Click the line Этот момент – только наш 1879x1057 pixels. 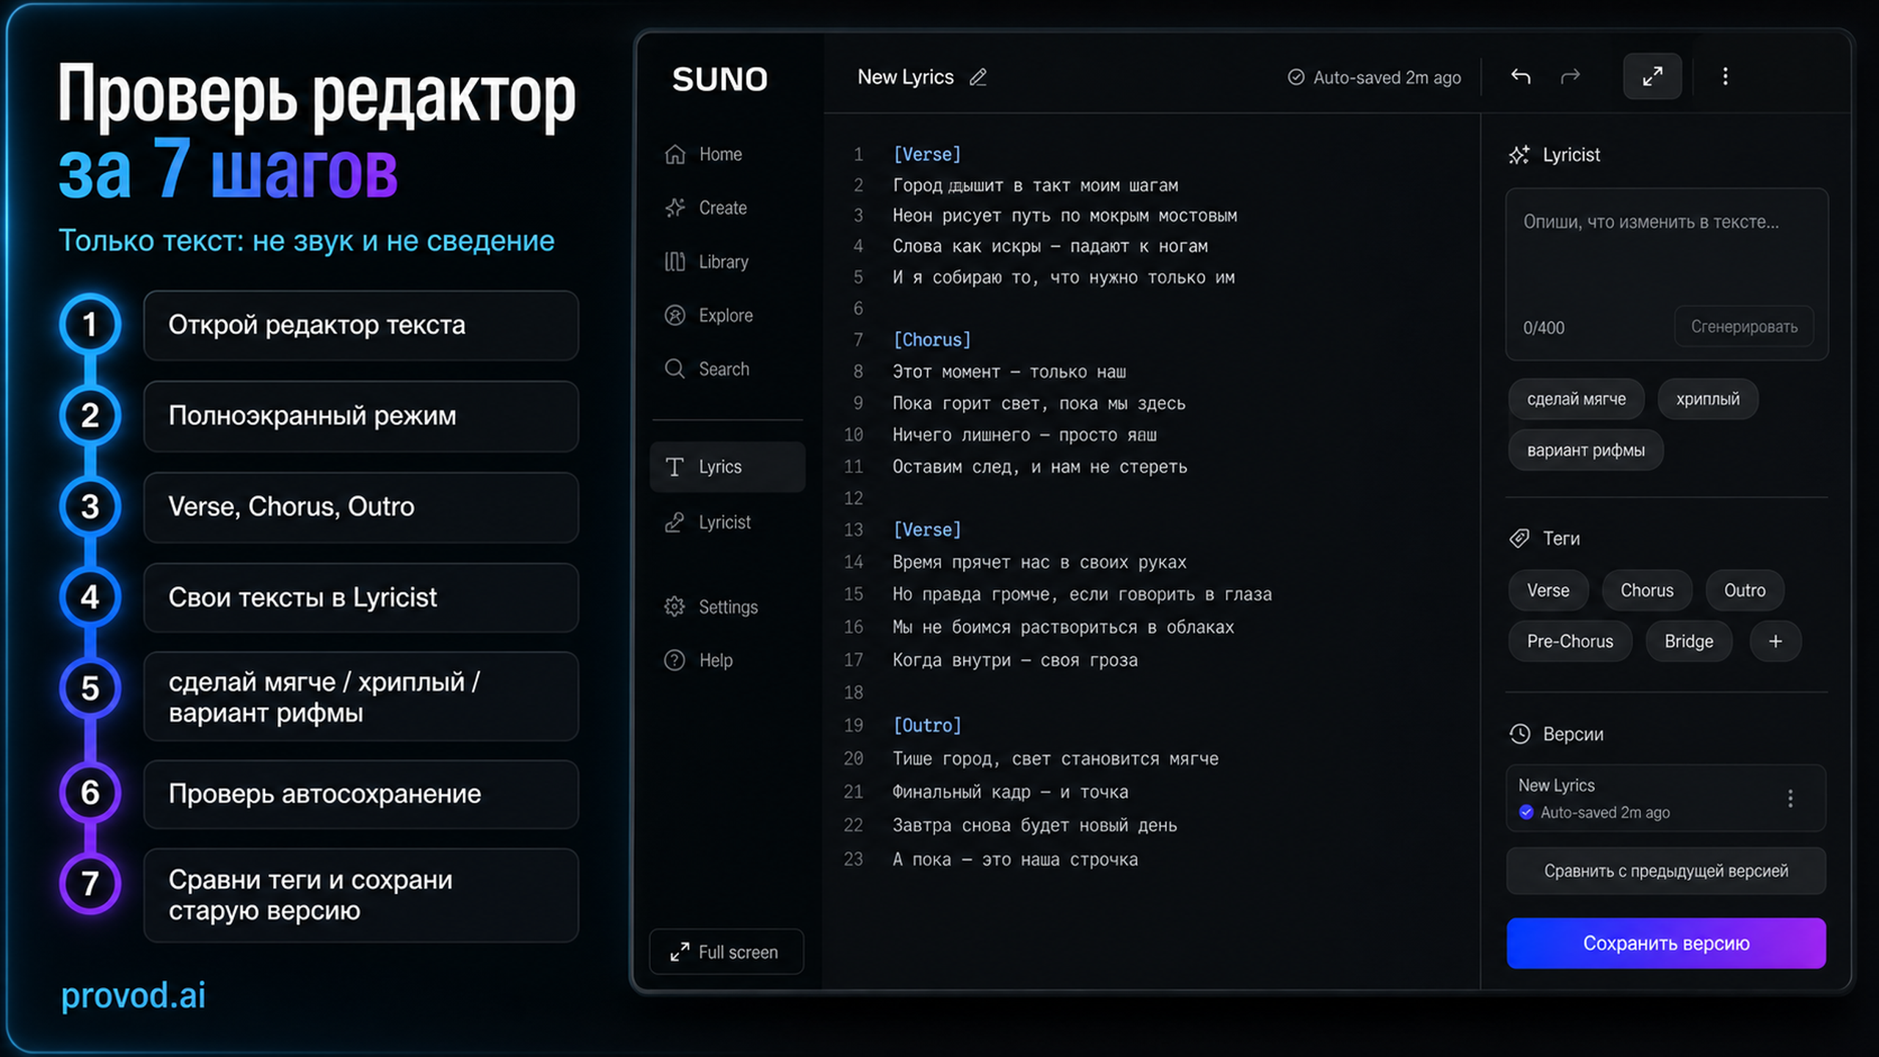point(1009,372)
